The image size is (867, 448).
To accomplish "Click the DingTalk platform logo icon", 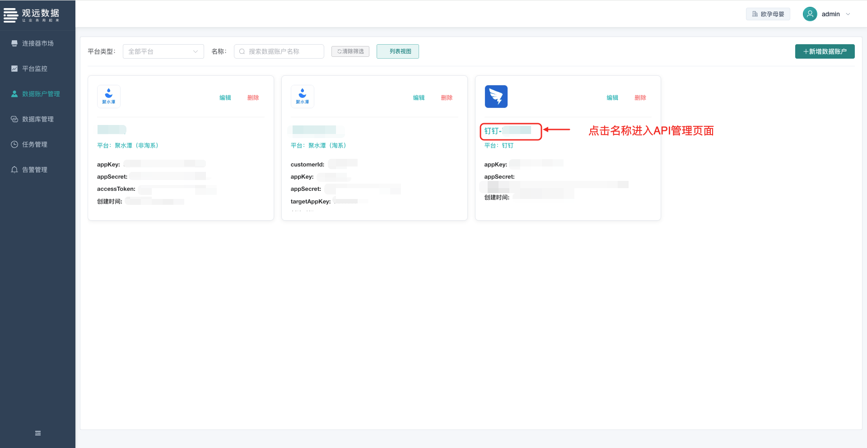I will tap(496, 97).
